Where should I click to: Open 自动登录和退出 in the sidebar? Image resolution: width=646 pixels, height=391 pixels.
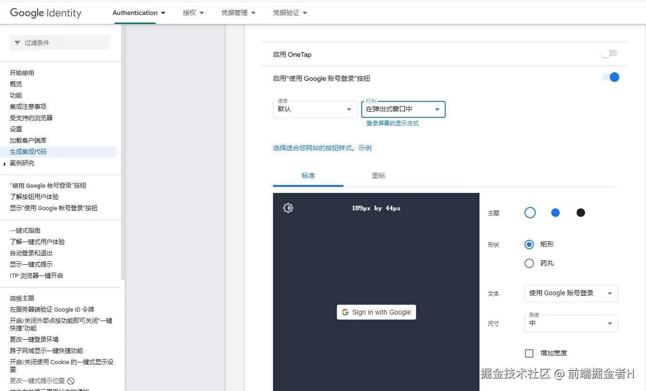click(31, 253)
